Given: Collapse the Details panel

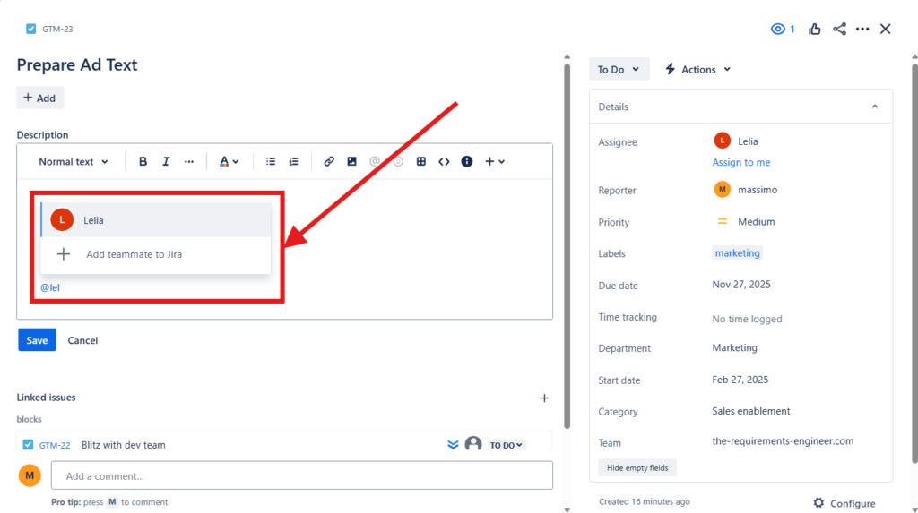Looking at the screenshot, I should (x=875, y=107).
